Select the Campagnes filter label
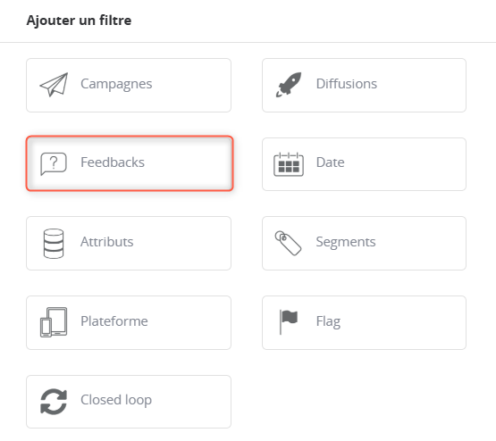Image resolution: width=496 pixels, height=441 pixels. pyautogui.click(x=116, y=84)
